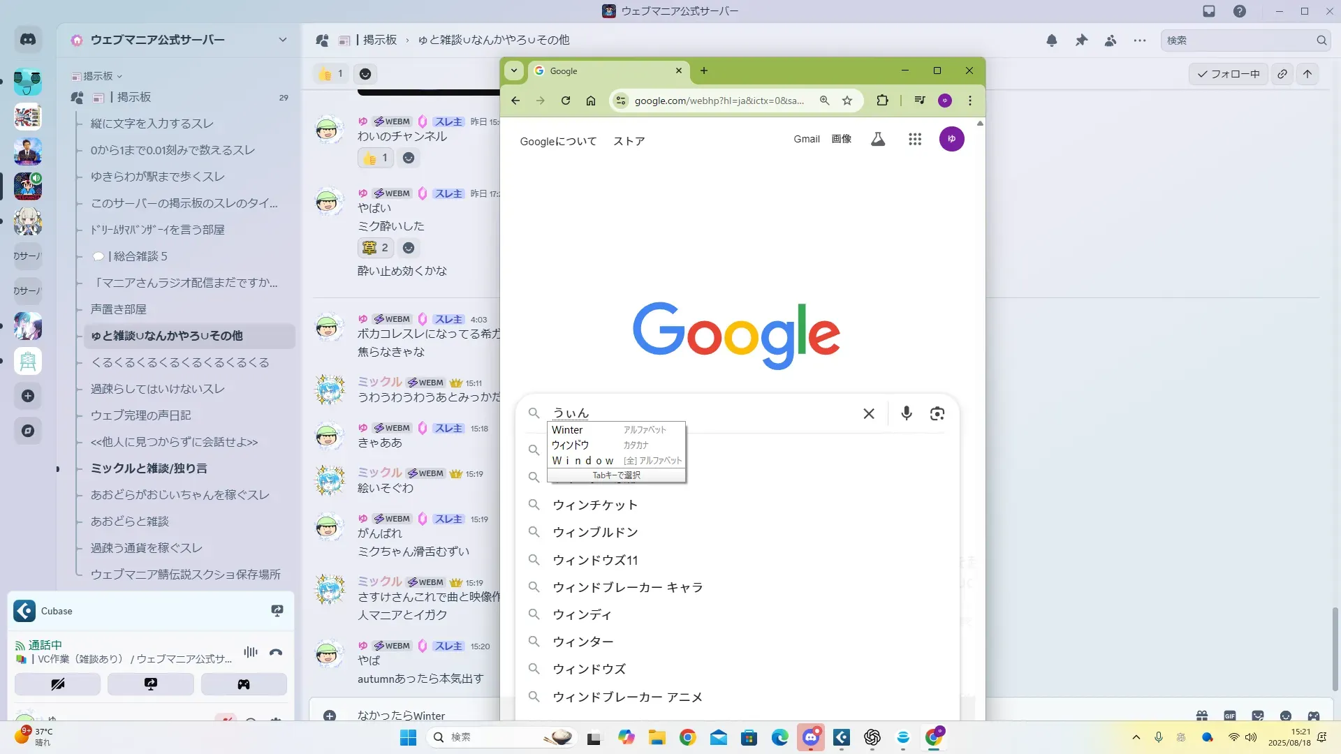Show member list icon
This screenshot has height=754, width=1341.
[x=1111, y=40]
